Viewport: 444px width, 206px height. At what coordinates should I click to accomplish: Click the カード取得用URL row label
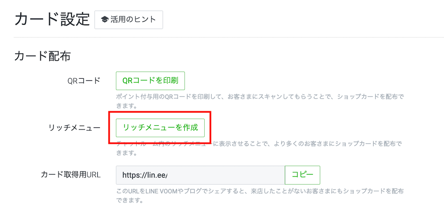pos(71,175)
